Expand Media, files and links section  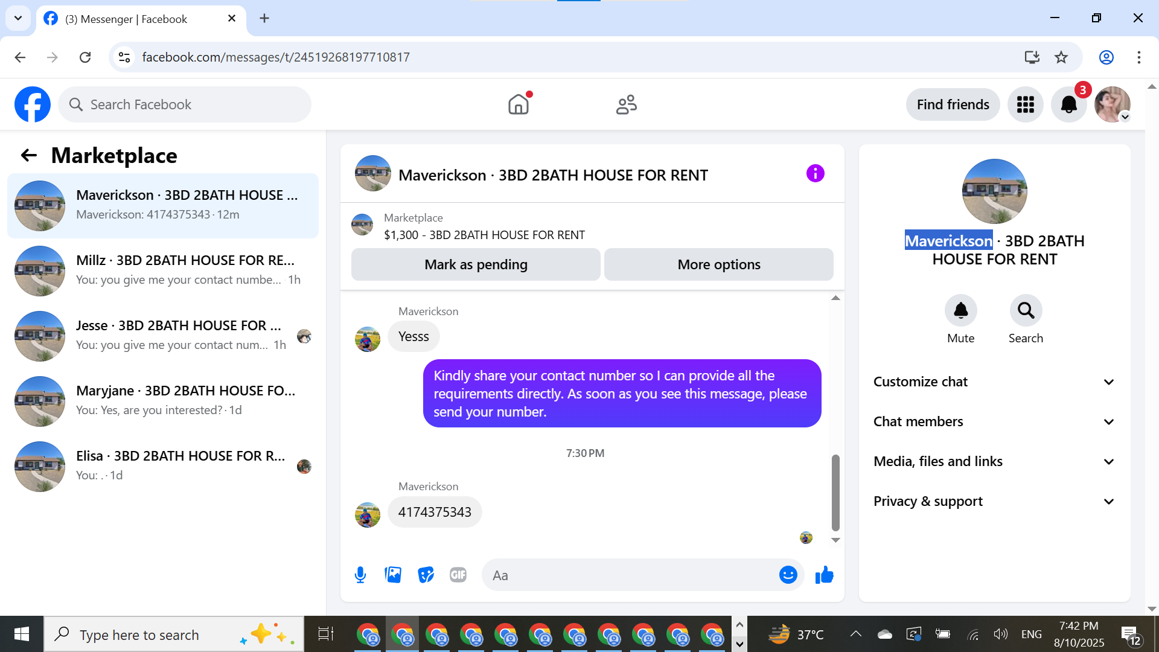pos(994,461)
